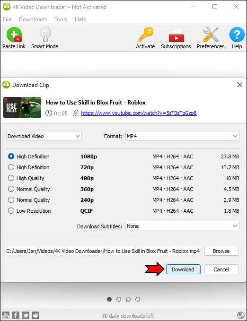Viewport: 247px width, 321px height.
Task: Click the Help question mark icon
Action: [x=237, y=35]
